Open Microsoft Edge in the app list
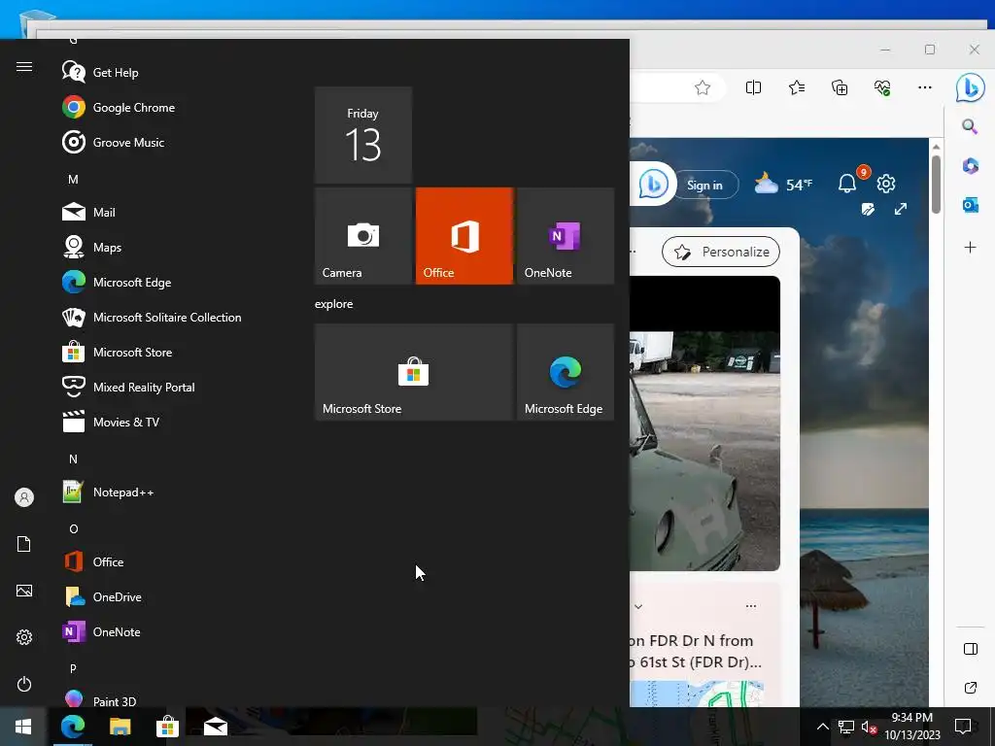Screen dimensions: 995x746 coord(153,282)
